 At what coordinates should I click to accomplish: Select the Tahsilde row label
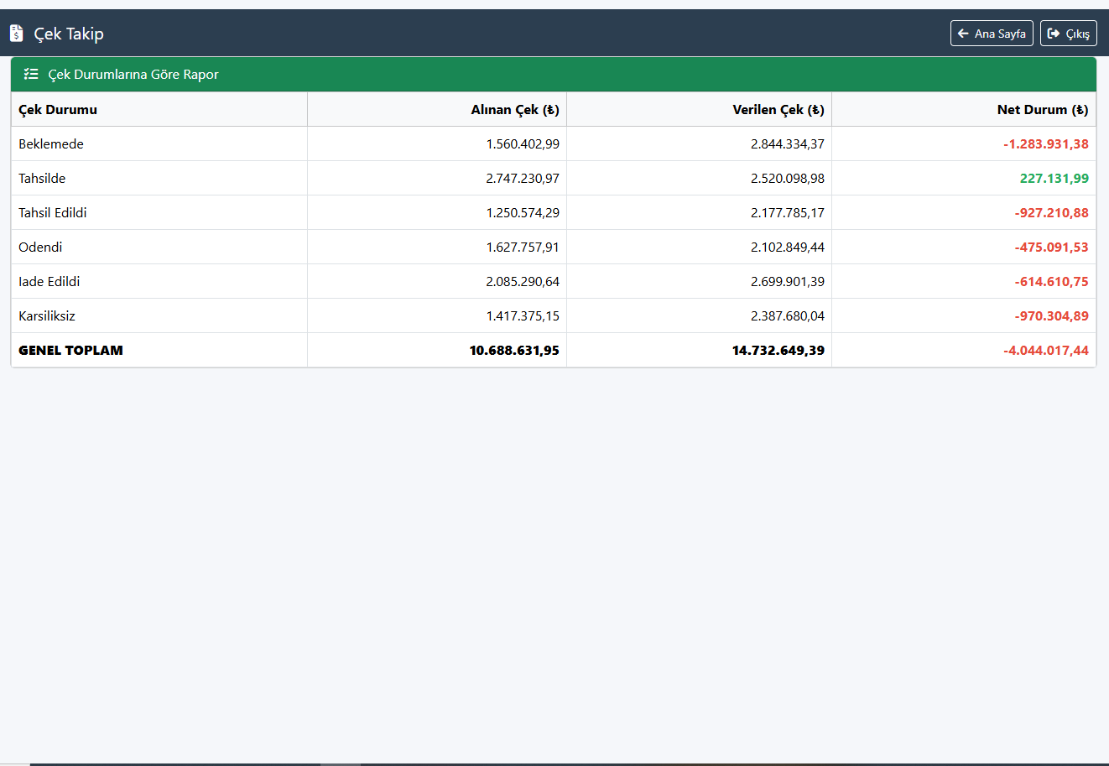(42, 179)
